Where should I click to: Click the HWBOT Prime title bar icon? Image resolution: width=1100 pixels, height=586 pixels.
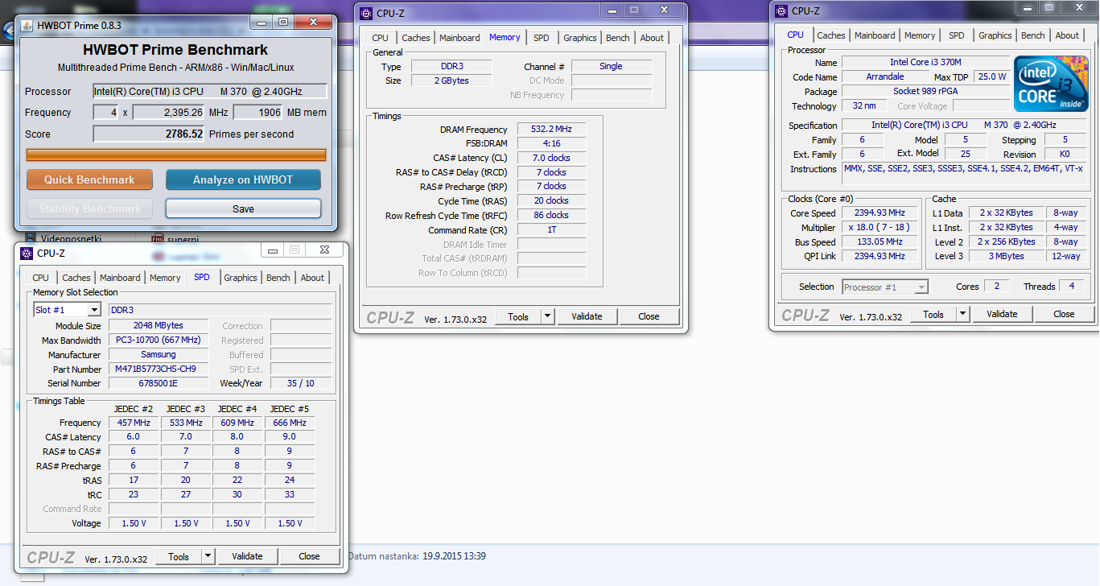click(27, 25)
